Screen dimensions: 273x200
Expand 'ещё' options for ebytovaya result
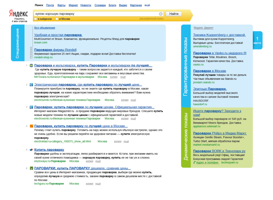point(98,161)
